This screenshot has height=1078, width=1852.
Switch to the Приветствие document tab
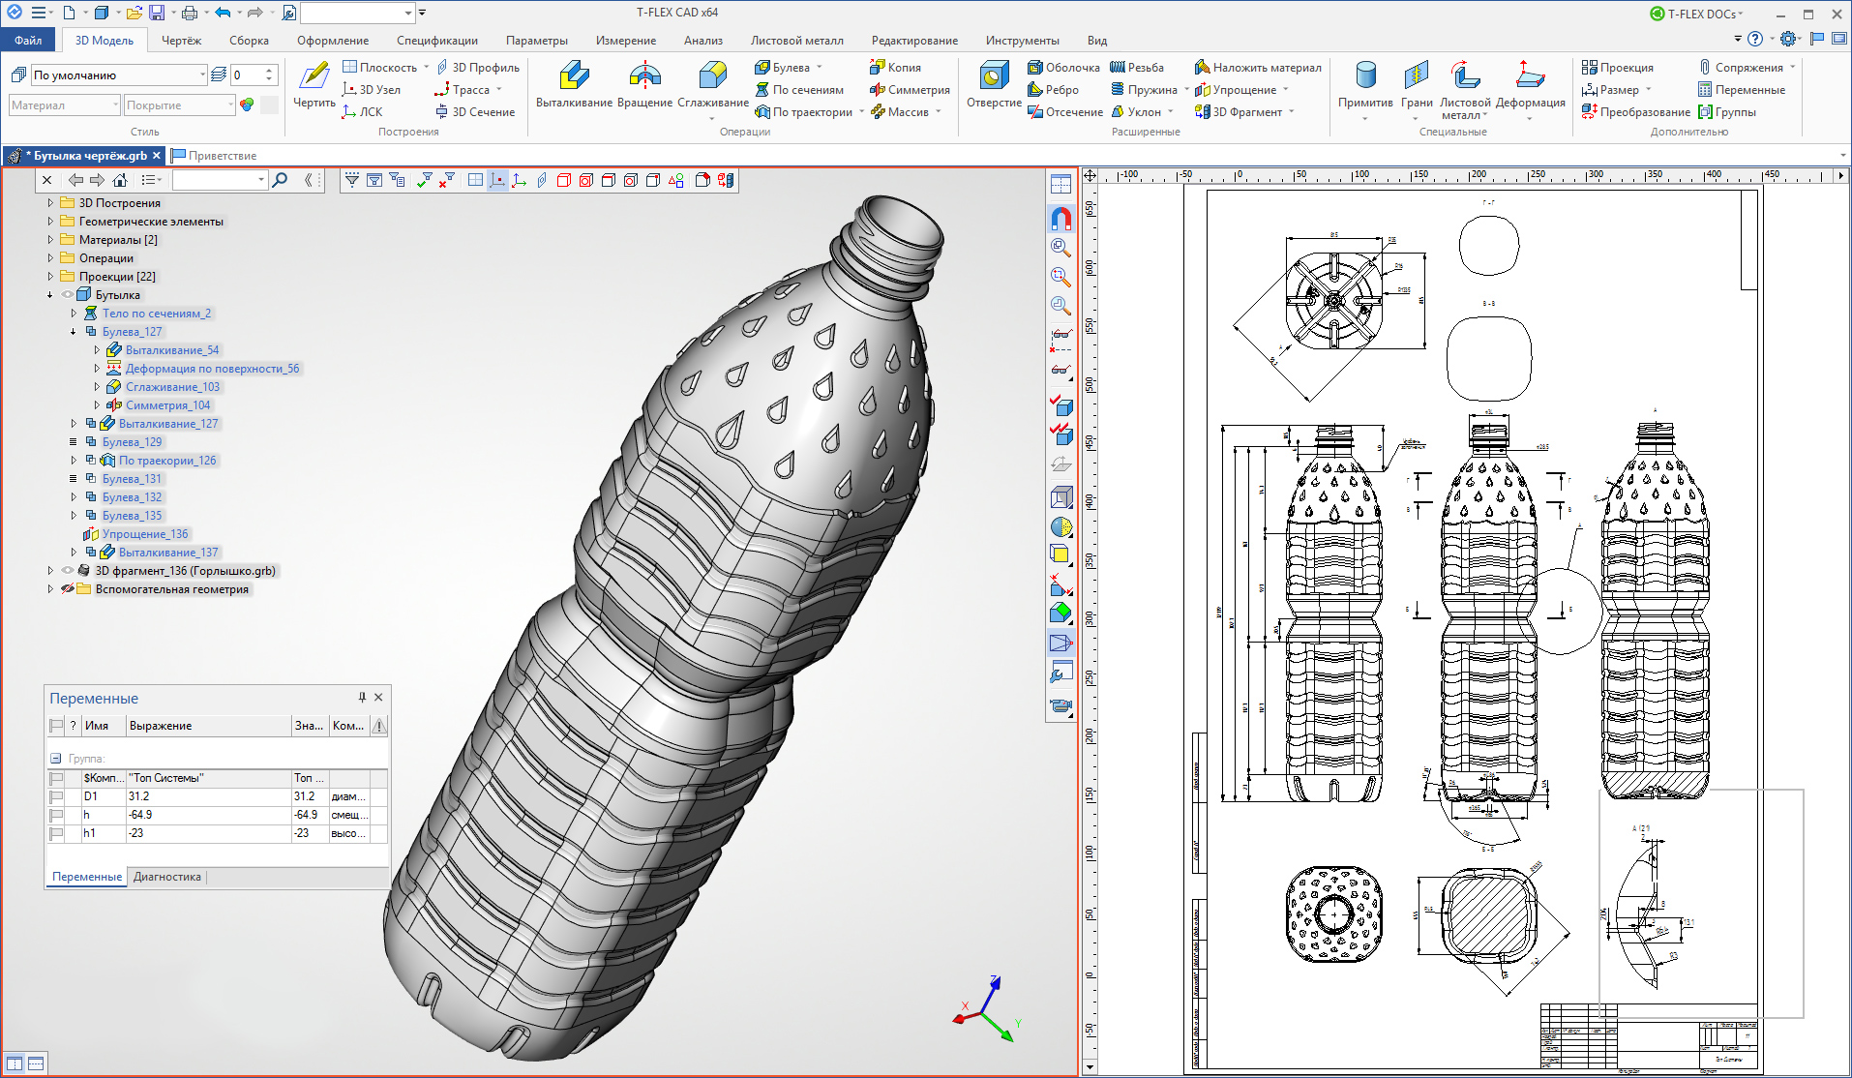214,156
